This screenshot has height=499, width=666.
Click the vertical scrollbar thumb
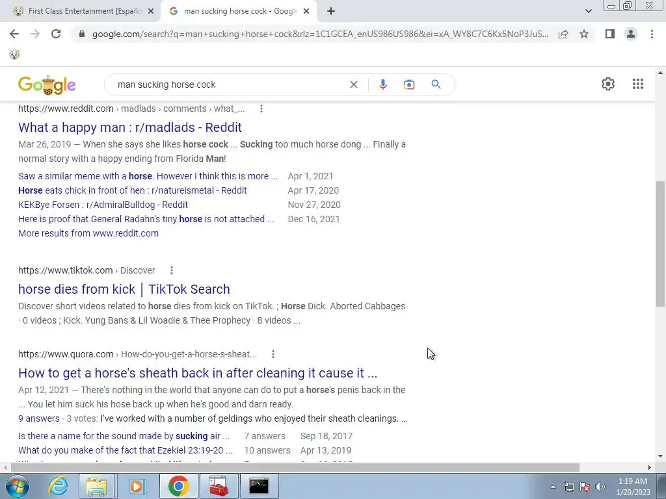coord(660,244)
